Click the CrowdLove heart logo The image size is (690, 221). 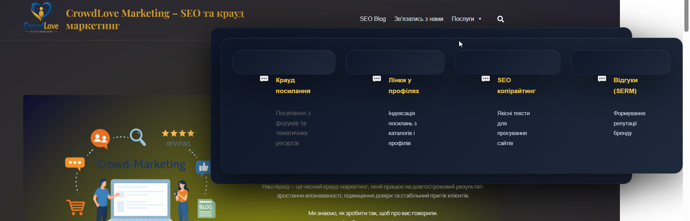click(x=41, y=18)
